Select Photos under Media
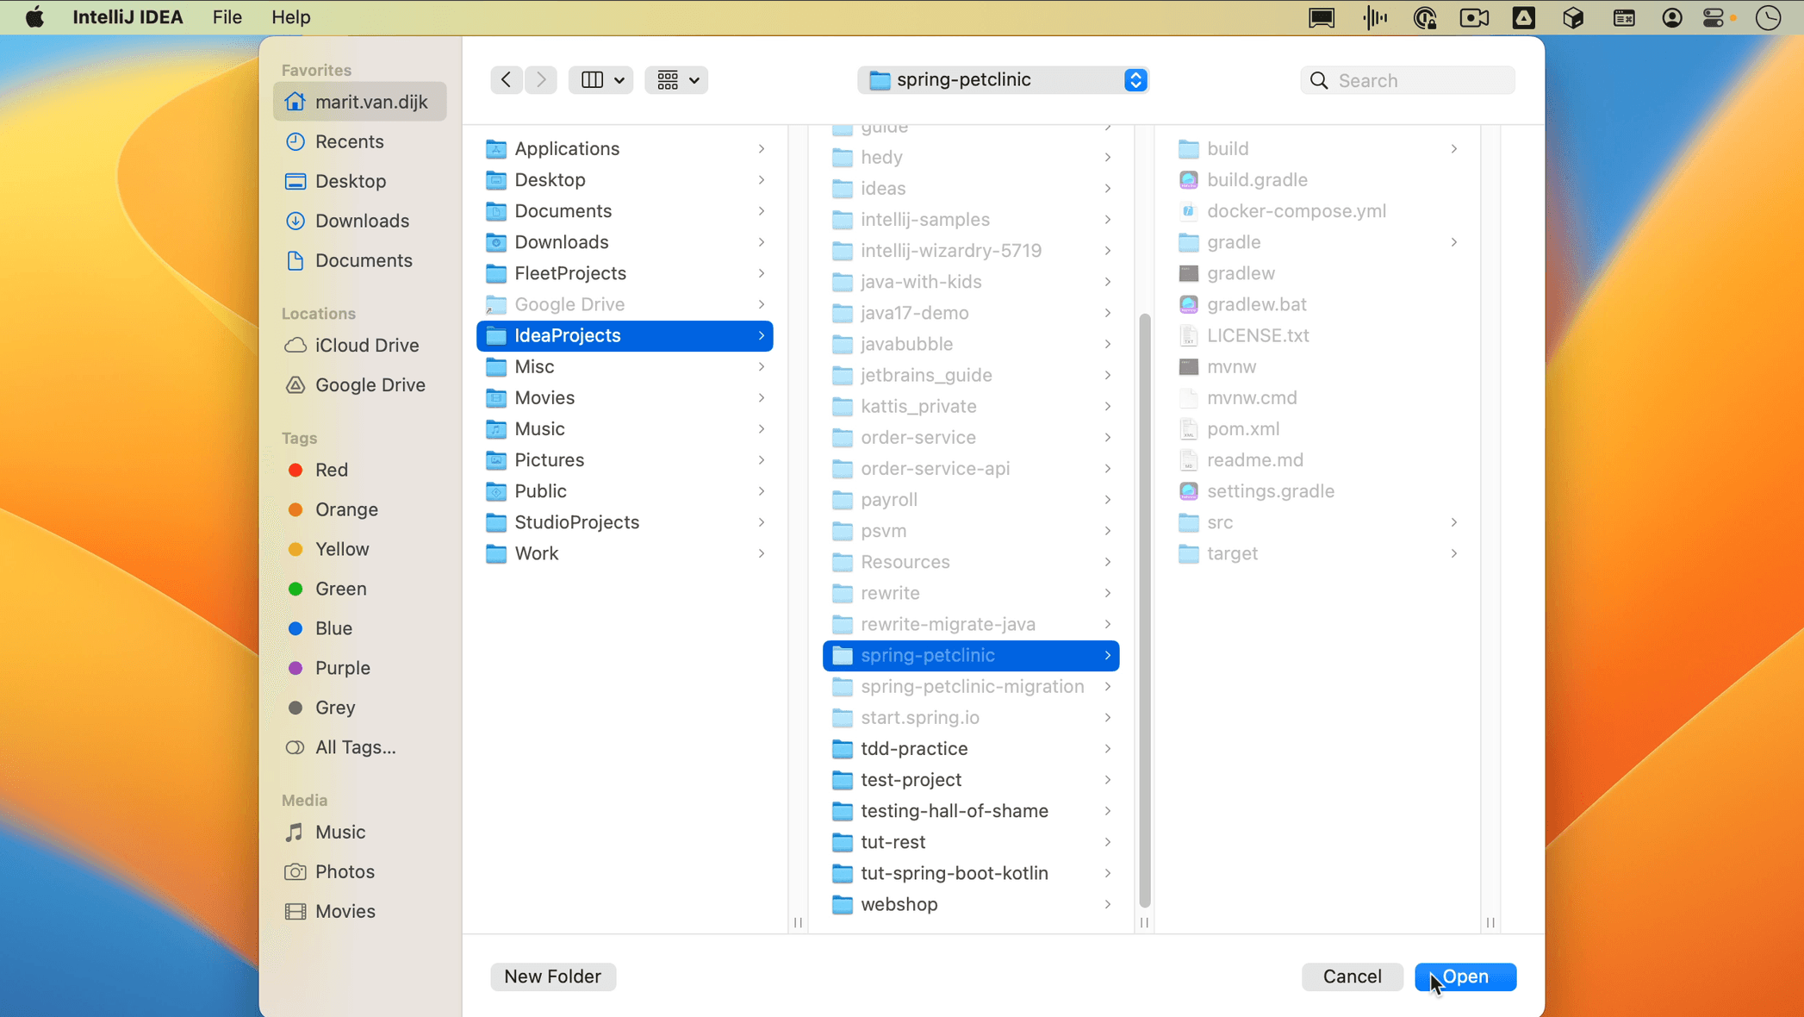The height and width of the screenshot is (1017, 1804). point(344,871)
